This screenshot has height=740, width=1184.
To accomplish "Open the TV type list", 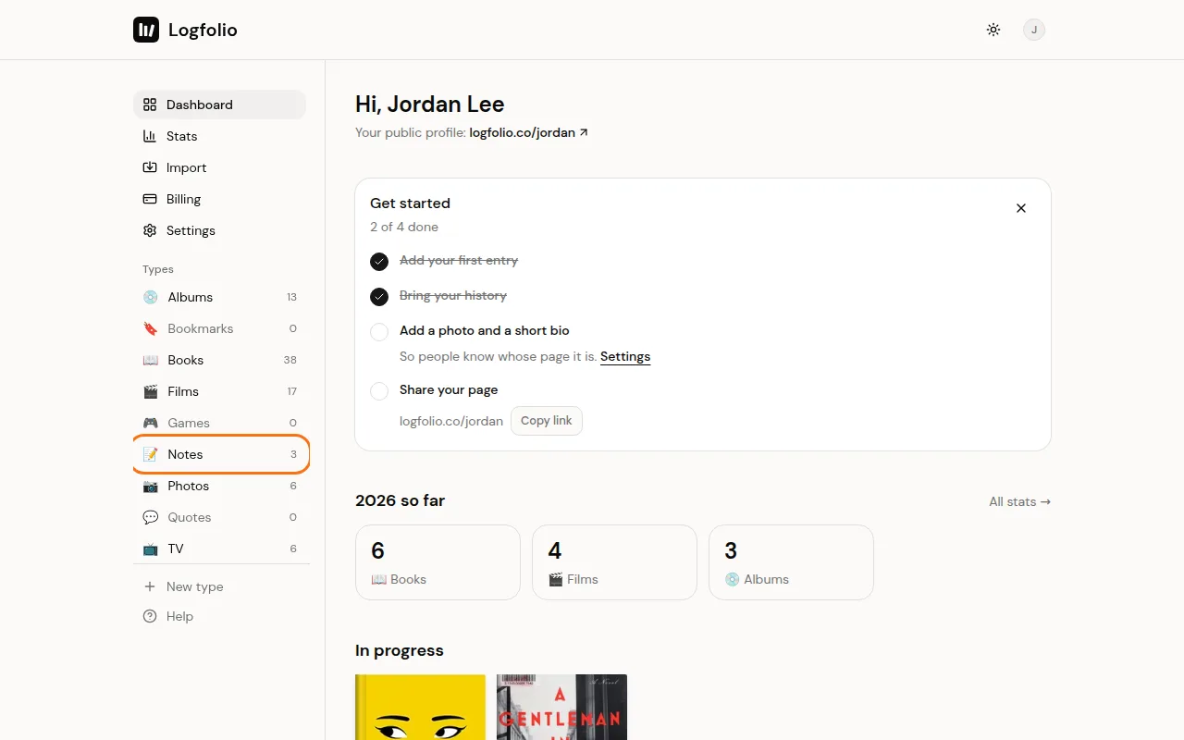I will 219,549.
